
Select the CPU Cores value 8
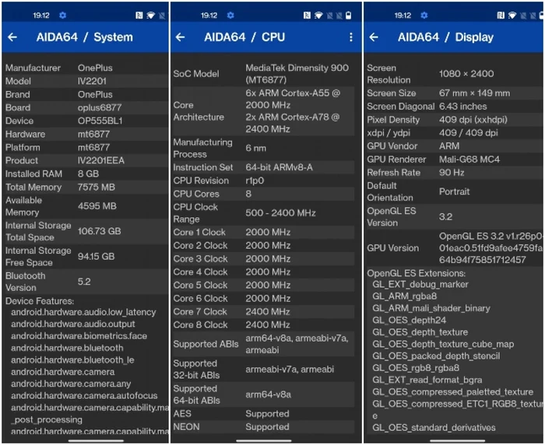tap(248, 194)
